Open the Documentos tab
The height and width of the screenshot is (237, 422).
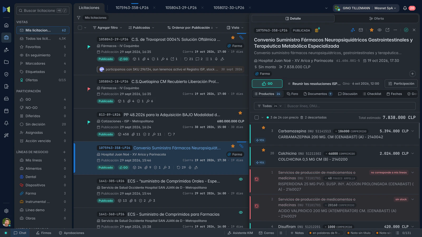[318, 94]
